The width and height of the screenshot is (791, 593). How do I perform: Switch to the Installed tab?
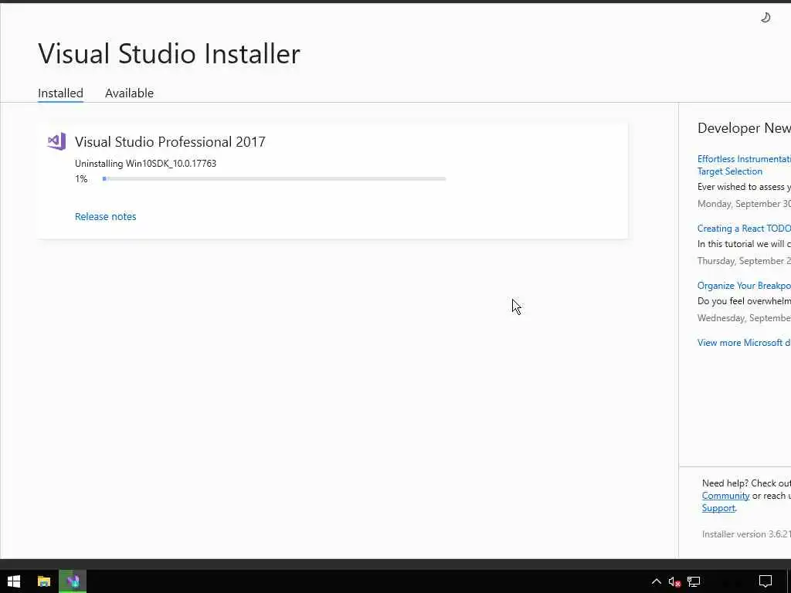pyautogui.click(x=60, y=93)
